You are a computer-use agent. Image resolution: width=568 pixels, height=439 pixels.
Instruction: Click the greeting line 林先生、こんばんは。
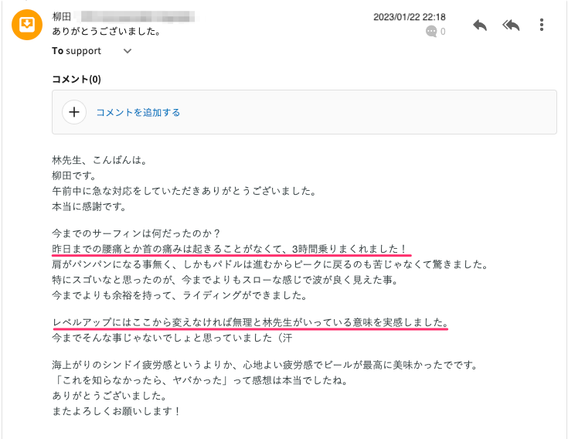(100, 160)
